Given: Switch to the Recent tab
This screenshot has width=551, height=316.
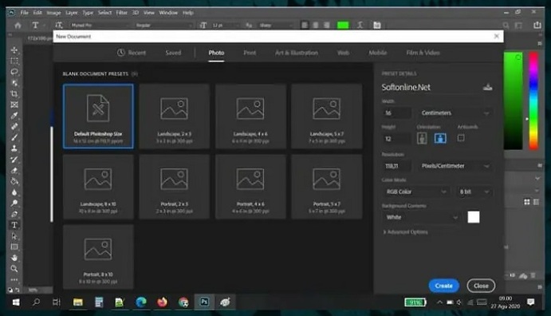Looking at the screenshot, I should [132, 53].
